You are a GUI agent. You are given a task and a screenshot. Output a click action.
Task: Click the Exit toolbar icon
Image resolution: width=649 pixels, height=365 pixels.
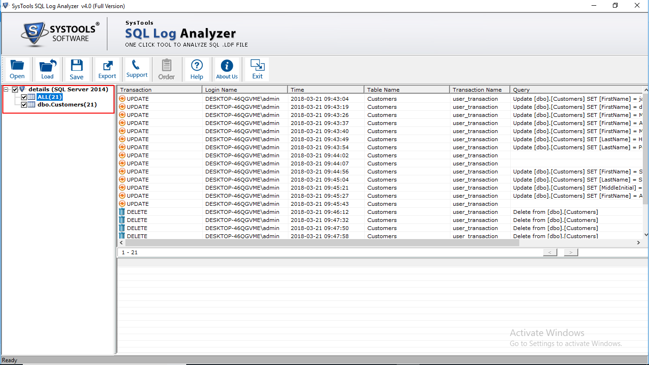click(x=258, y=69)
